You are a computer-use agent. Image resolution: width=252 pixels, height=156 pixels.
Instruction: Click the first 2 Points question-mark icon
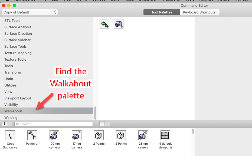(99, 135)
